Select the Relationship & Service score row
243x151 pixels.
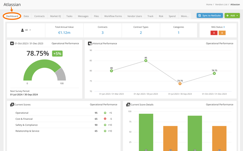(x=64, y=131)
